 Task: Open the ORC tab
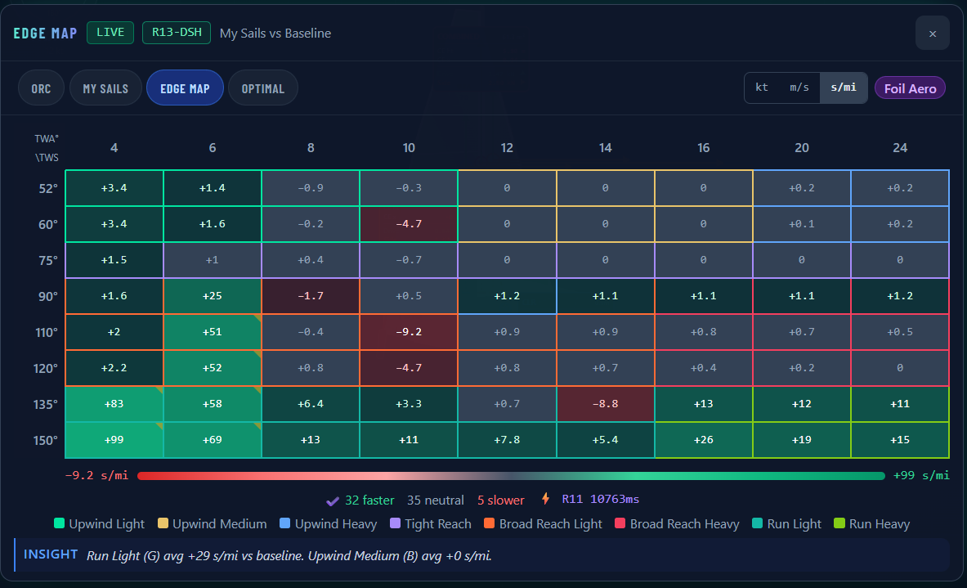42,88
